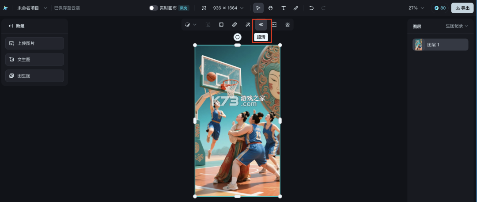
Task: Click the inpaint brush icon in image toolbar
Action: pyautogui.click(x=188, y=25)
